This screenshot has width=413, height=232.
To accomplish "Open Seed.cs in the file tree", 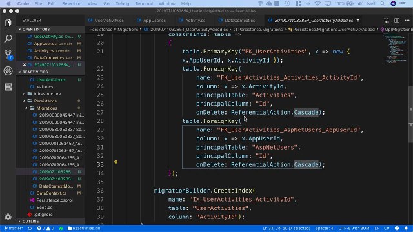I will coord(45,208).
